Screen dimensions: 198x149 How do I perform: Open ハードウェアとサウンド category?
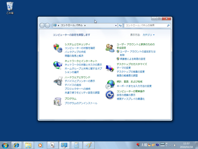(x=78, y=77)
